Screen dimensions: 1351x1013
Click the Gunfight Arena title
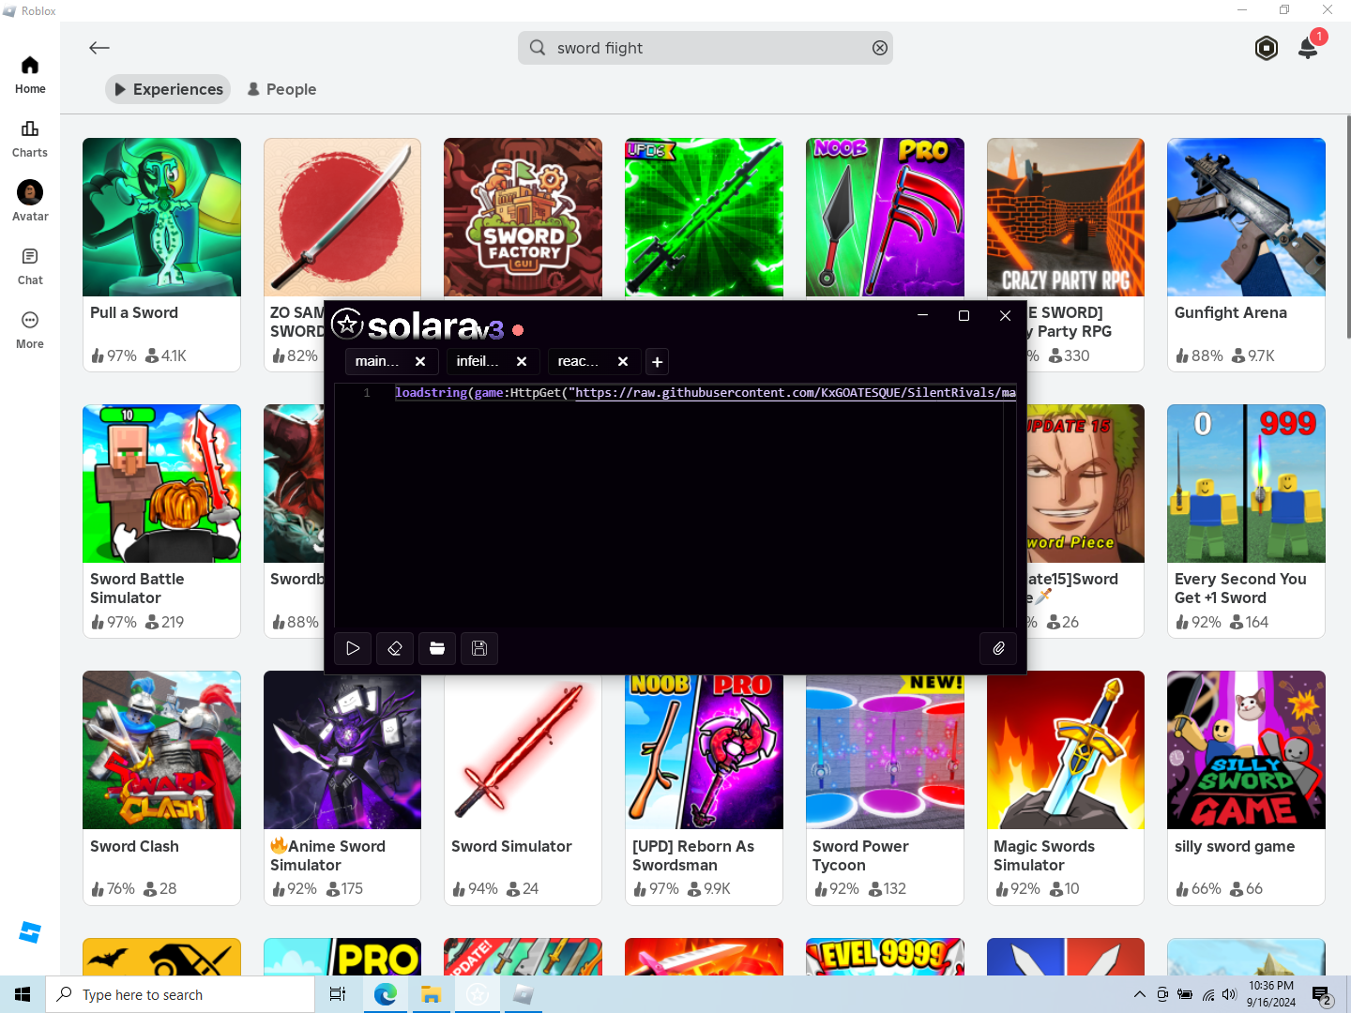click(1231, 313)
